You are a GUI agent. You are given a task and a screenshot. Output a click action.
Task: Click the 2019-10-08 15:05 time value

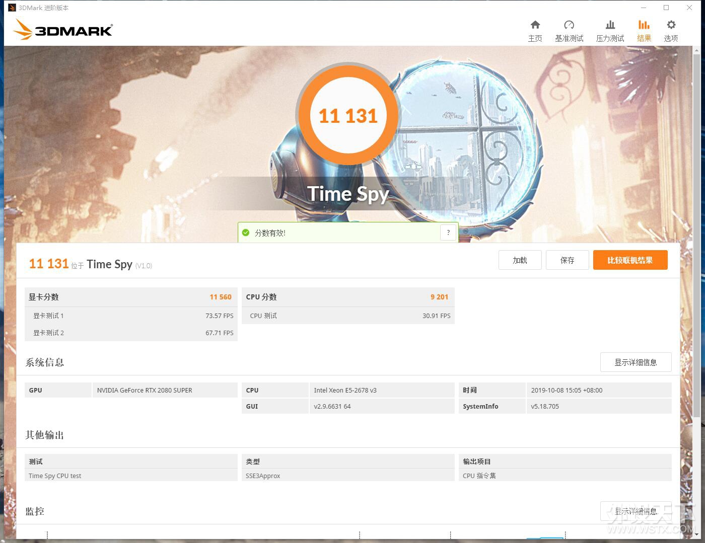pos(567,390)
